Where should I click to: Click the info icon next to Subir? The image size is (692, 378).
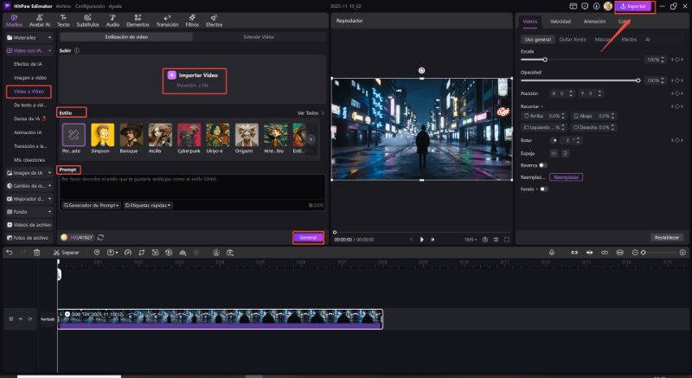tap(77, 50)
